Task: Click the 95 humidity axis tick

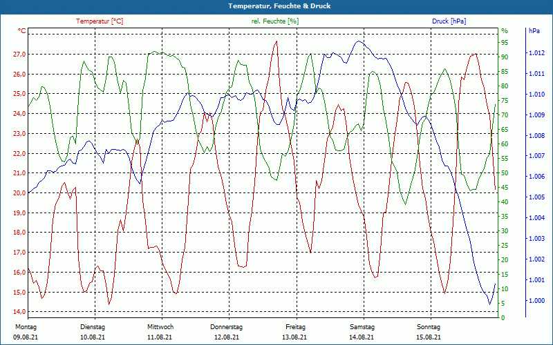Action: point(505,43)
